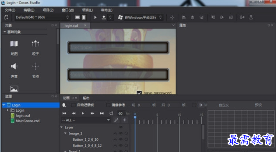The width and height of the screenshot is (276, 152).
Task: Click the timeline play button
Action: [83, 113]
